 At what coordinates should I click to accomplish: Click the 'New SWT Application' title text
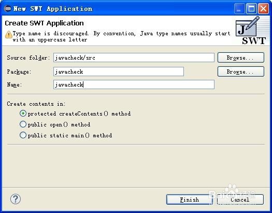tap(53, 9)
